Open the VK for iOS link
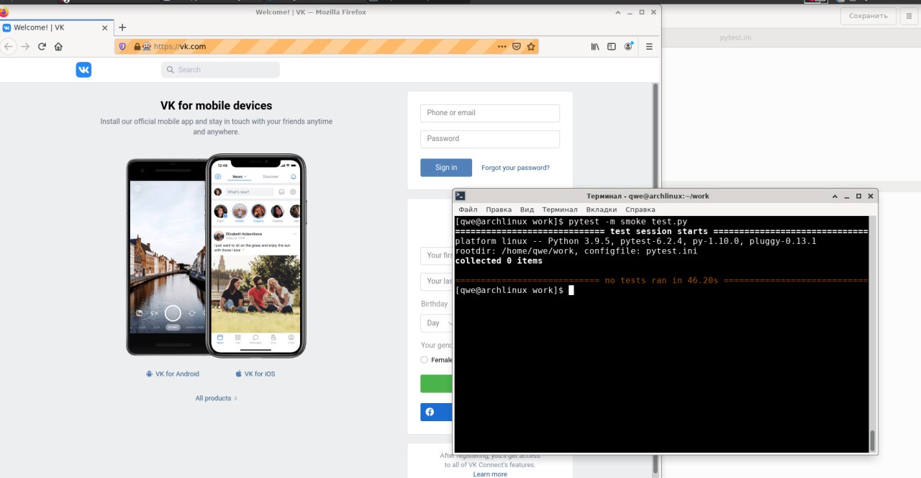Viewport: 921px width, 478px height. point(255,374)
